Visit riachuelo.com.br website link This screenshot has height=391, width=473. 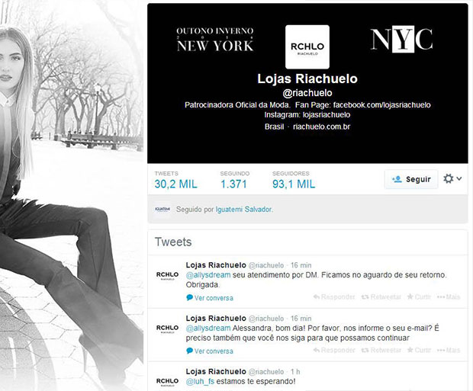pyautogui.click(x=322, y=127)
